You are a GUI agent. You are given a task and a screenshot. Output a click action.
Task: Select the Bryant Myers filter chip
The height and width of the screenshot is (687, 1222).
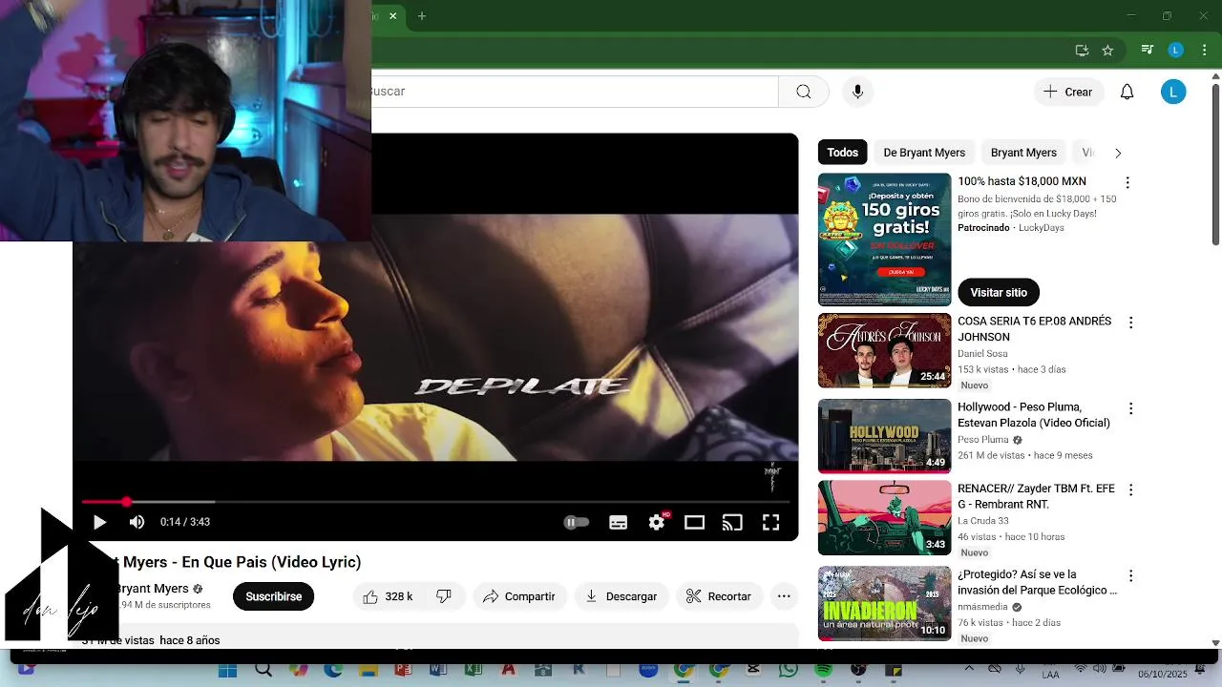(1023, 153)
